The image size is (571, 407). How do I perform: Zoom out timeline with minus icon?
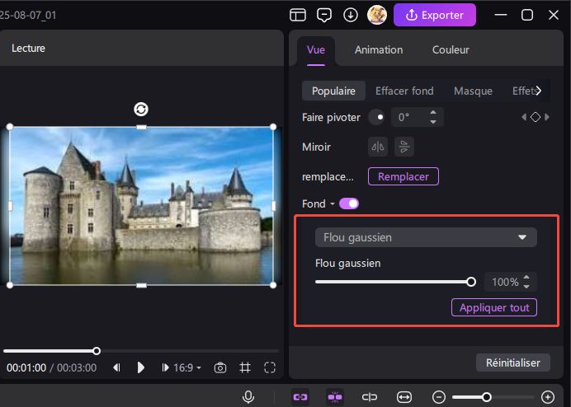[439, 397]
